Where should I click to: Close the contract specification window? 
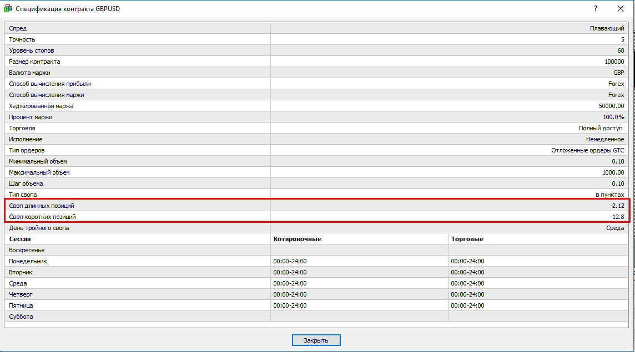[x=621, y=8]
